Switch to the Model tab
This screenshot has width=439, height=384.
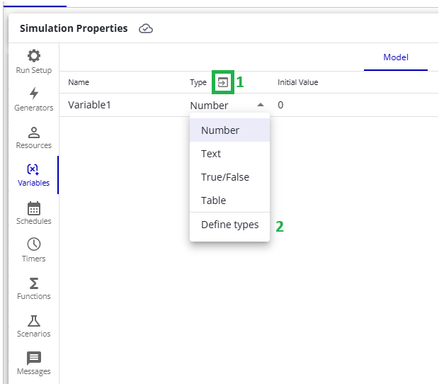click(396, 57)
